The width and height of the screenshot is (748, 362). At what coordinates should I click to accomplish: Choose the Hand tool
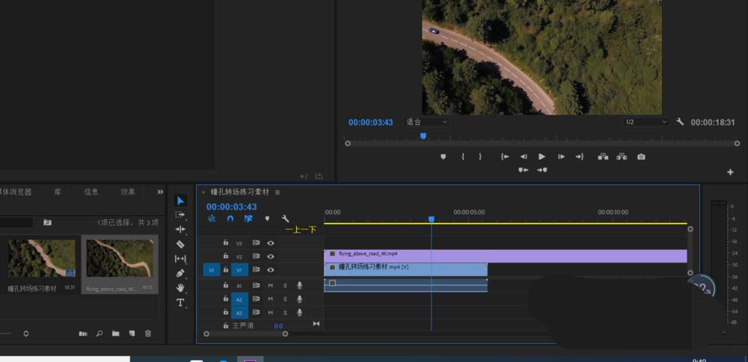180,288
